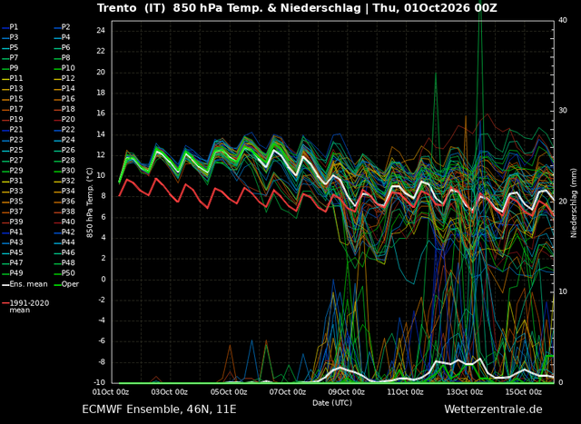581x424 pixels.
Task: Select the "Ens. mean" legend entry
Action: (x=25, y=284)
